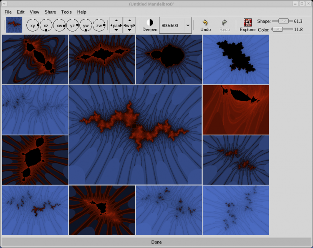Open the Share menu
This screenshot has height=248, width=313.
(50, 12)
